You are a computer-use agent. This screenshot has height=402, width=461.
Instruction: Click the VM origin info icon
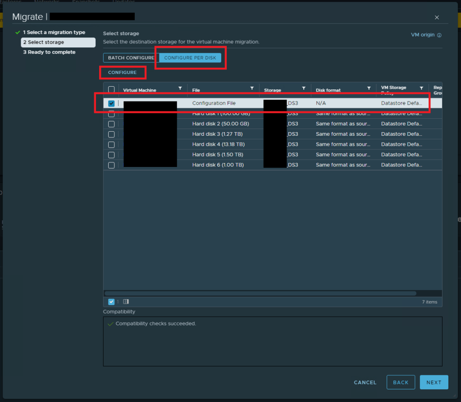click(439, 35)
